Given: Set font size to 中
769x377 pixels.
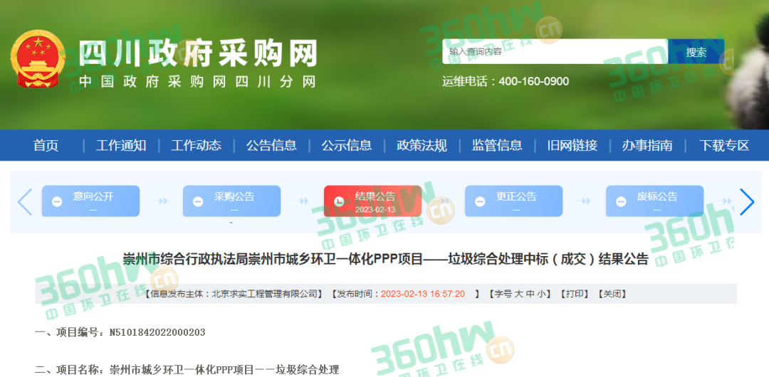Looking at the screenshot, I should click(x=530, y=294).
